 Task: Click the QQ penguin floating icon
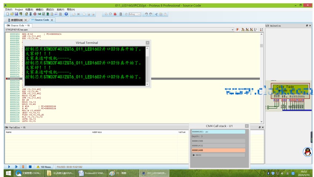coord(308,152)
